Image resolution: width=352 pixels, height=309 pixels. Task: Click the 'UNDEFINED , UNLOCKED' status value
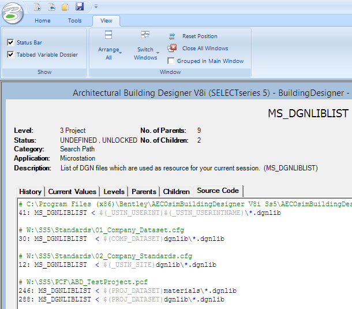pos(99,140)
